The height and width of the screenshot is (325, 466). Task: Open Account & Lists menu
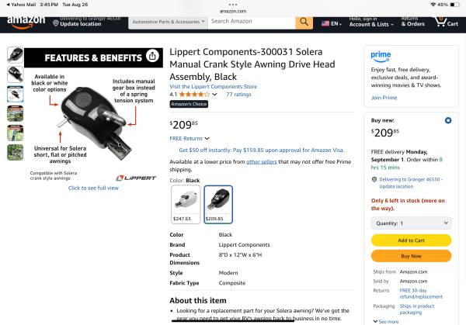pyautogui.click(x=371, y=22)
